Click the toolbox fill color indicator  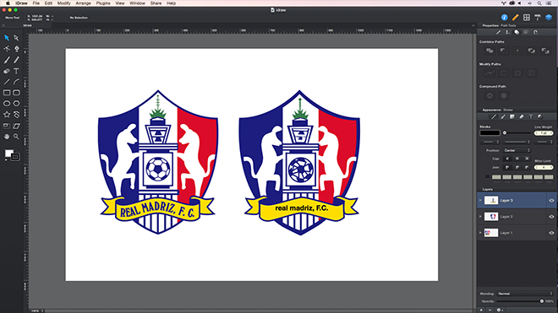point(8,153)
